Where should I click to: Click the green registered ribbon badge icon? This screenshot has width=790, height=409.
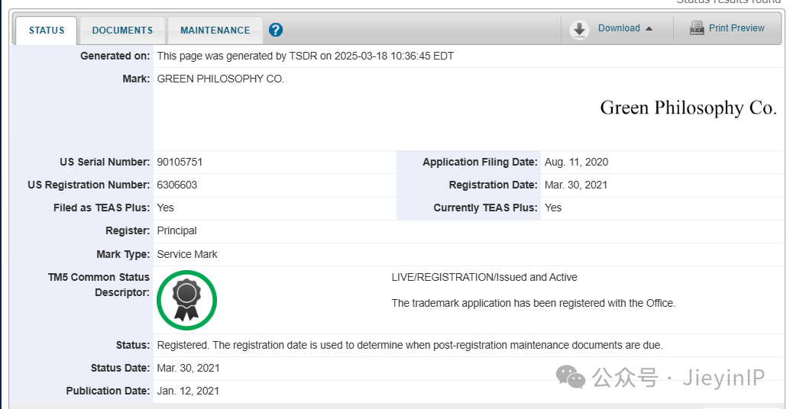point(187,301)
